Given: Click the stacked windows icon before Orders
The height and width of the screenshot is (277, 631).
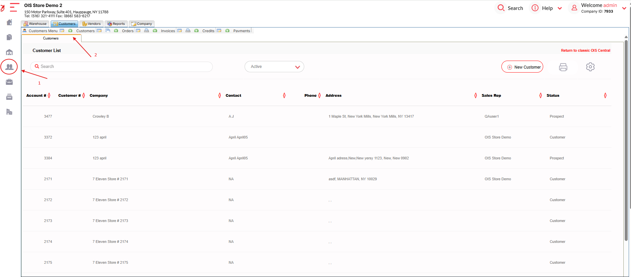Looking at the screenshot, I should [x=108, y=30].
